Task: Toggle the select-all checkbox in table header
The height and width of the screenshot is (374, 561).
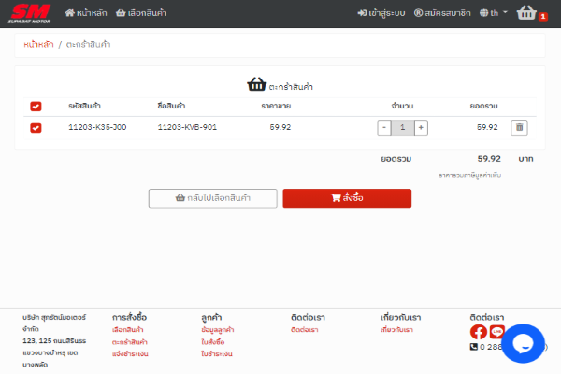Action: (x=36, y=106)
